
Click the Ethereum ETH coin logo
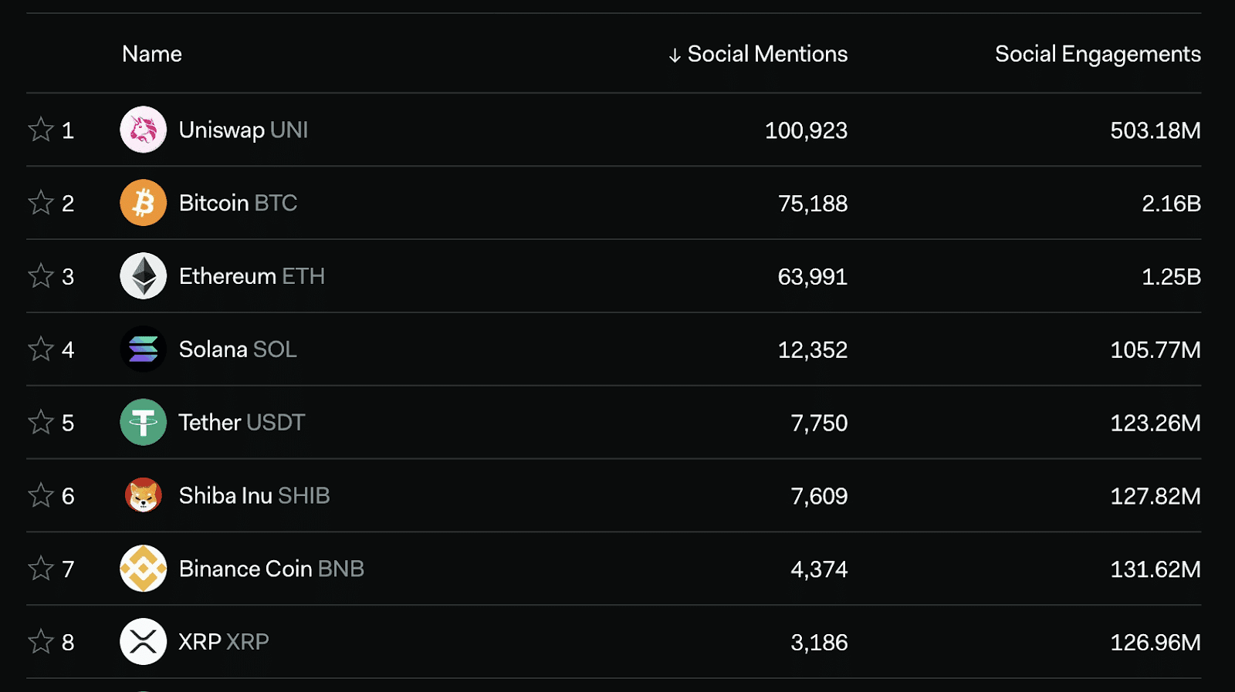tap(144, 276)
